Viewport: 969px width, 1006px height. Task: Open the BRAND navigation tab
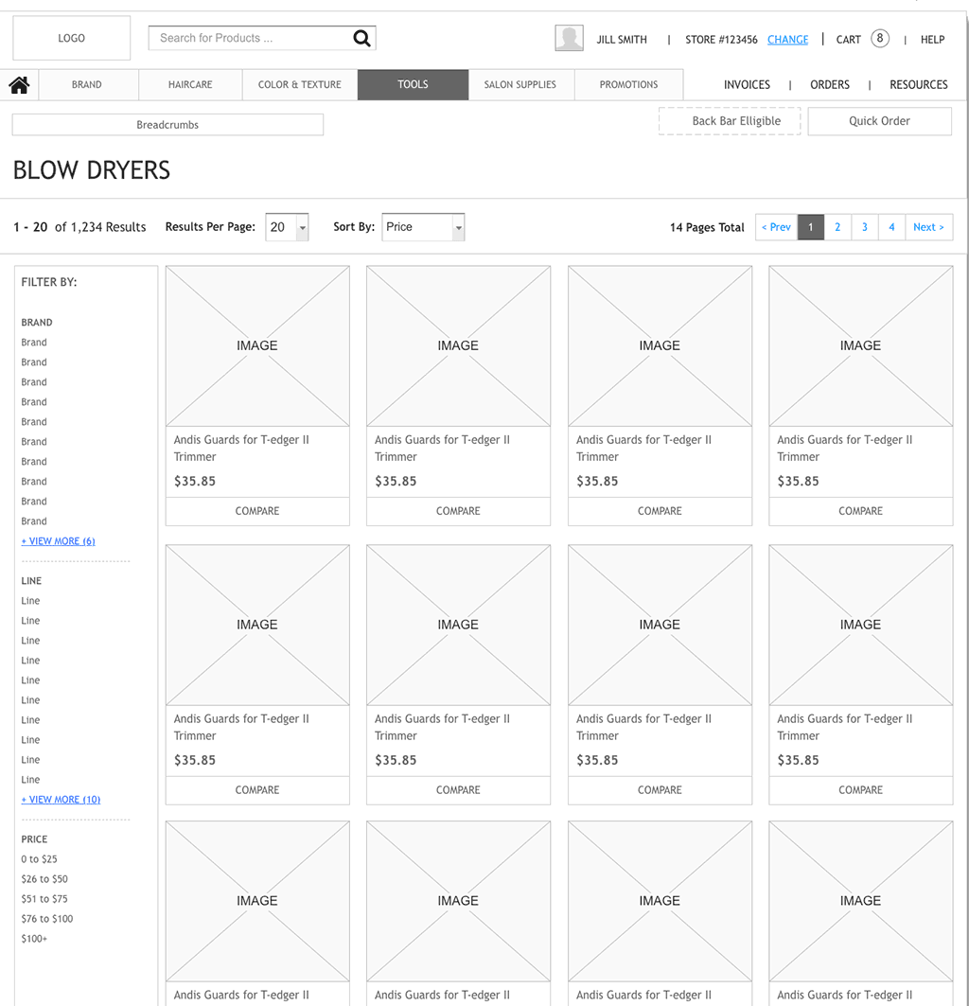click(87, 84)
